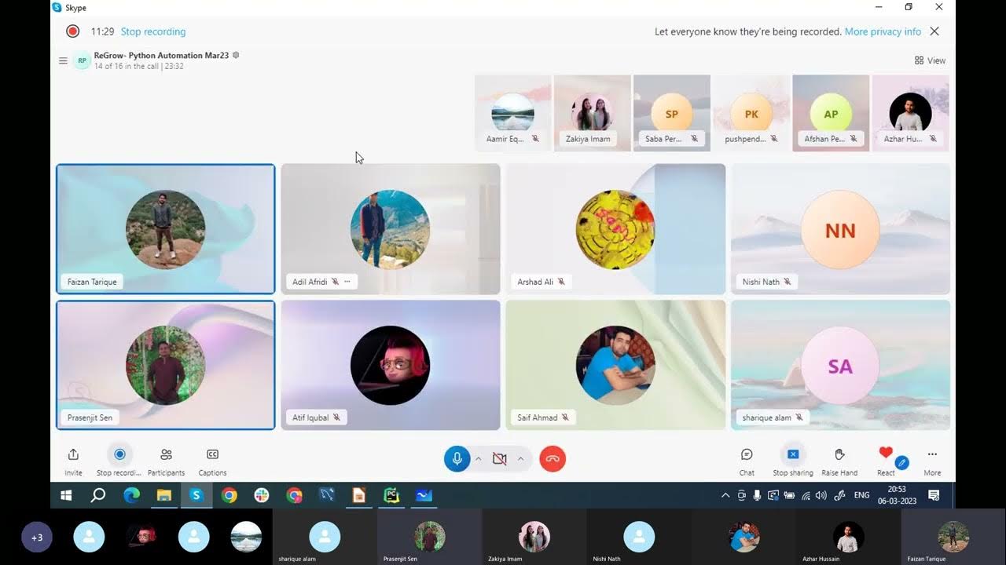The height and width of the screenshot is (565, 1006).
Task: Open Slack from the taskbar
Action: tap(262, 495)
